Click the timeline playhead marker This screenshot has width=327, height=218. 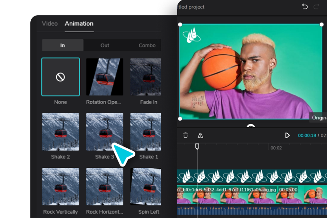(197, 146)
